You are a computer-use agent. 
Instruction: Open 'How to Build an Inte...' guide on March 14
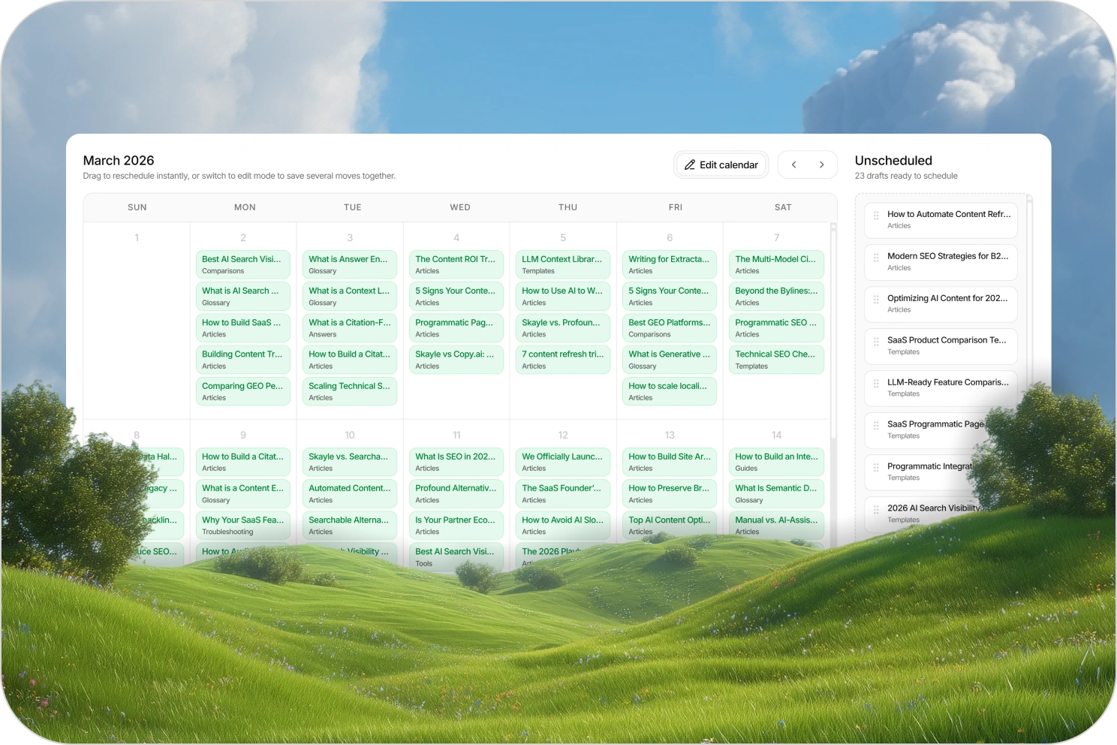[x=776, y=461]
